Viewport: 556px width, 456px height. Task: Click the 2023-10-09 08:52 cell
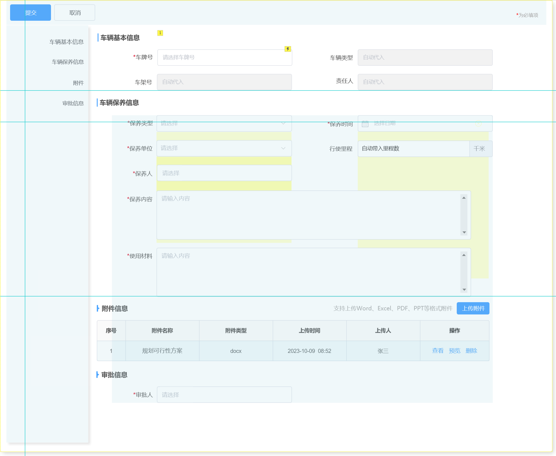coord(310,351)
